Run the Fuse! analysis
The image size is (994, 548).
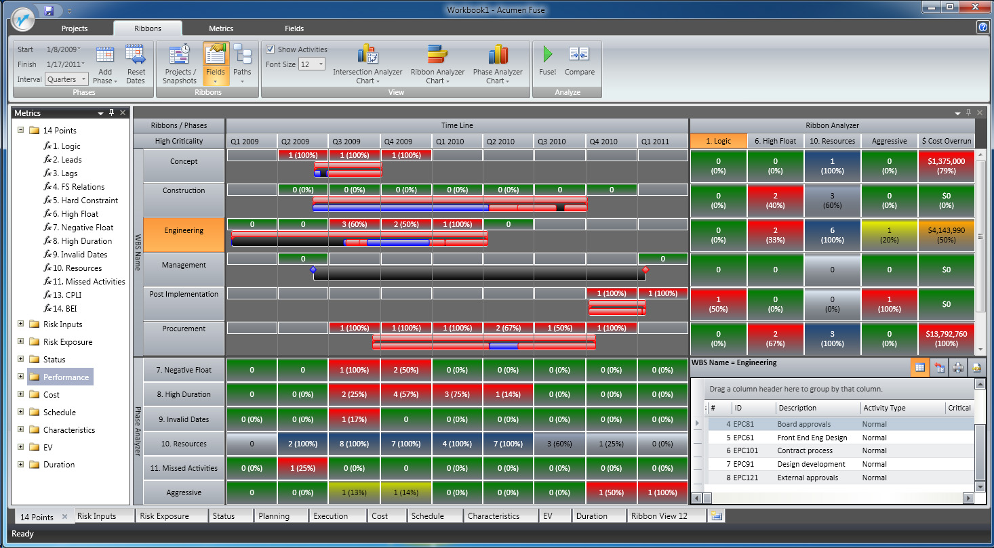pyautogui.click(x=547, y=61)
